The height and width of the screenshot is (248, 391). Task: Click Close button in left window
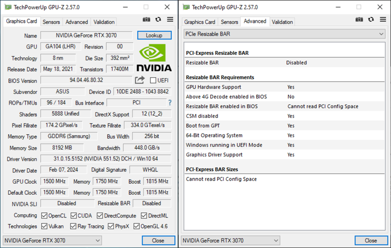[x=158, y=241]
